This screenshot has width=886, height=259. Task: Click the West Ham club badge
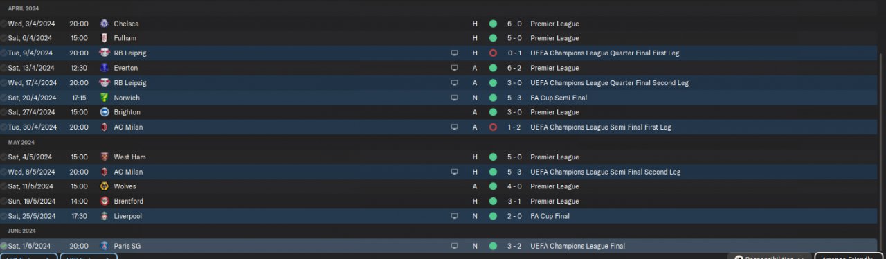click(x=105, y=157)
